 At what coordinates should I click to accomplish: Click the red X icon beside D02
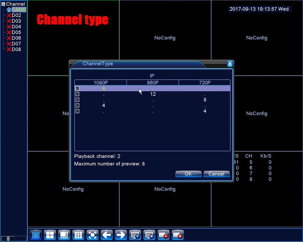pyautogui.click(x=9, y=15)
